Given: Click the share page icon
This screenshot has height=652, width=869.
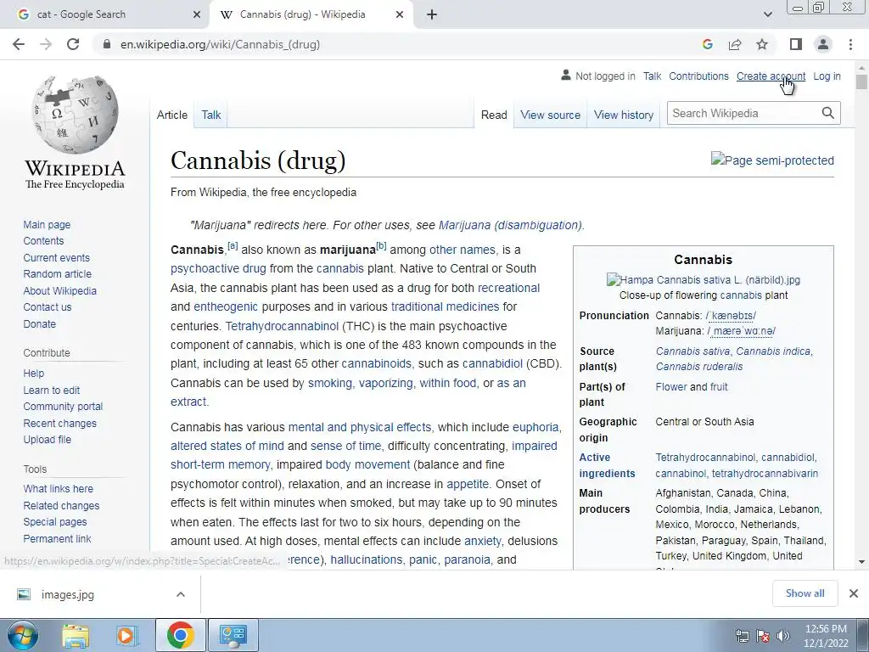Looking at the screenshot, I should coord(735,44).
